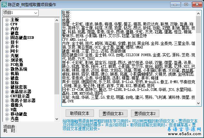Viewport: 204px width, 138px height.
Task: Select the CRT显示器 tree item
Action: [20, 96]
